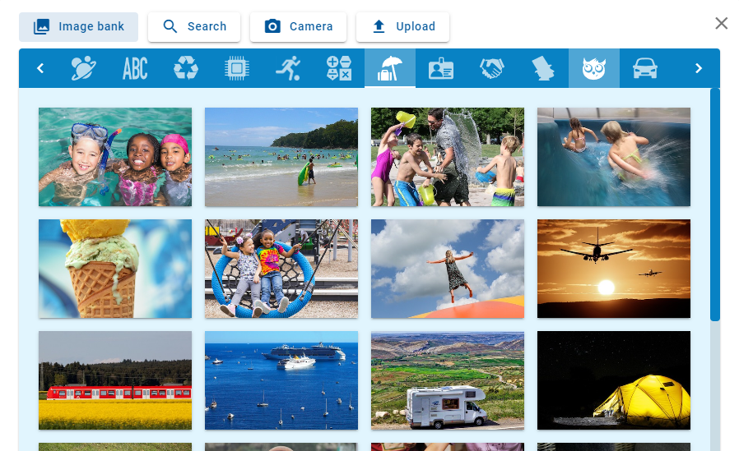Open the math operators category icon
Viewport: 739px width, 451px height.
pos(339,68)
